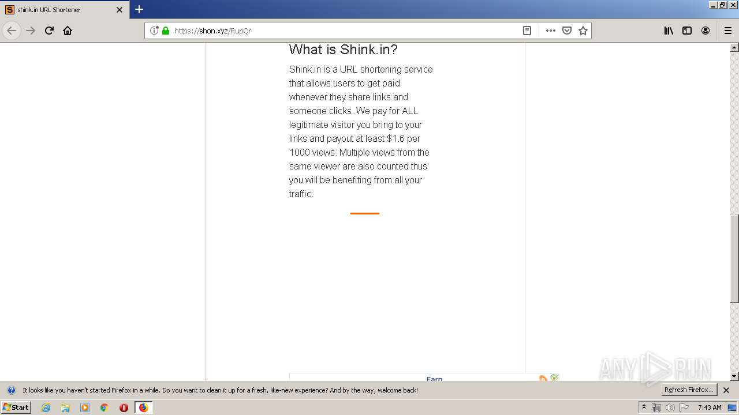Select the shink.in URL Shortener tab
Screen dimensions: 739x415
[x=64, y=10]
